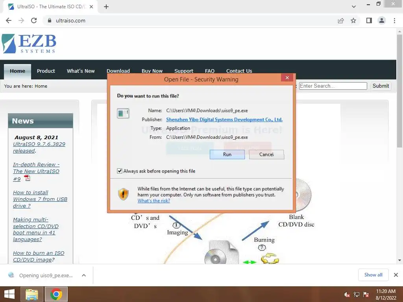Close the Security Warning dialog
The image size is (403, 302).
(287, 77)
